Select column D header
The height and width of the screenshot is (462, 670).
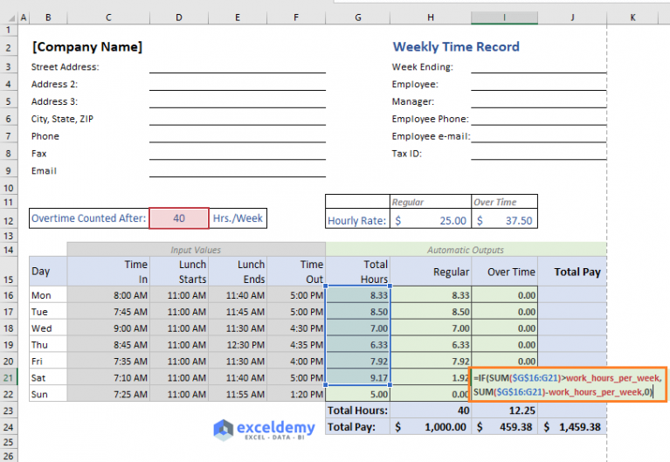[179, 17]
